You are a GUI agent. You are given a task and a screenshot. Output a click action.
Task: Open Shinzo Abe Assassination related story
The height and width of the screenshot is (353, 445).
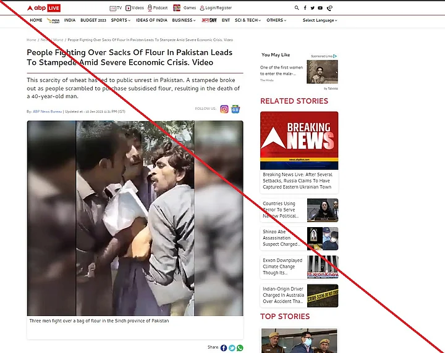(x=282, y=238)
